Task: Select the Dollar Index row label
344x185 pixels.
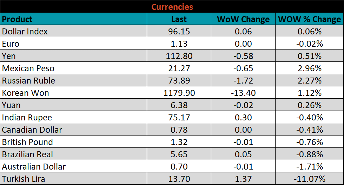Action: (25, 32)
